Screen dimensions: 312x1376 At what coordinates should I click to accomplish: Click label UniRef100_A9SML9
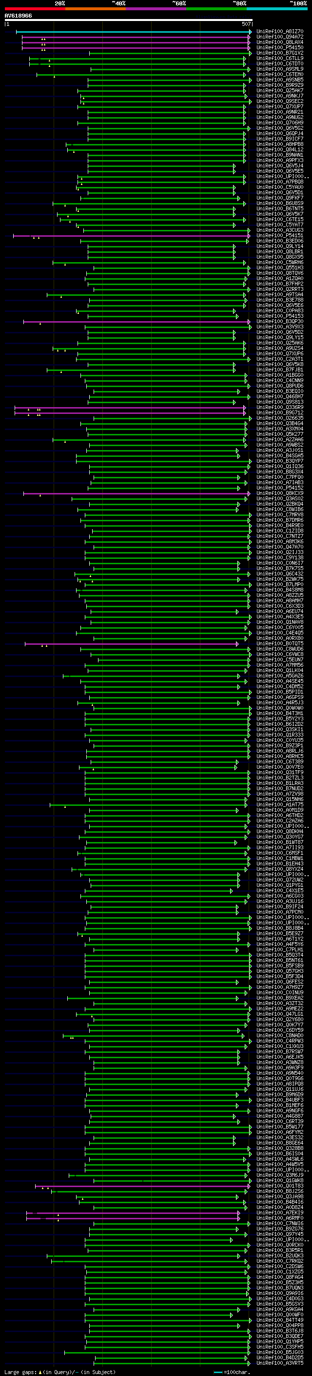279,69
